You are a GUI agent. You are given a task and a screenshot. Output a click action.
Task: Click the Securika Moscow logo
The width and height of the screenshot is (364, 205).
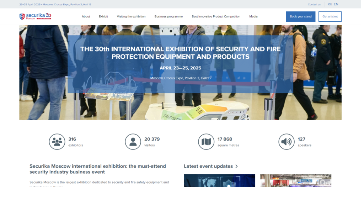click(35, 16)
